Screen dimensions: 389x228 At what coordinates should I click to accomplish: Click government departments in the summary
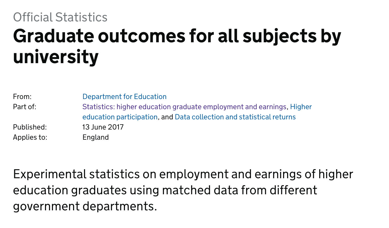[x=85, y=206]
